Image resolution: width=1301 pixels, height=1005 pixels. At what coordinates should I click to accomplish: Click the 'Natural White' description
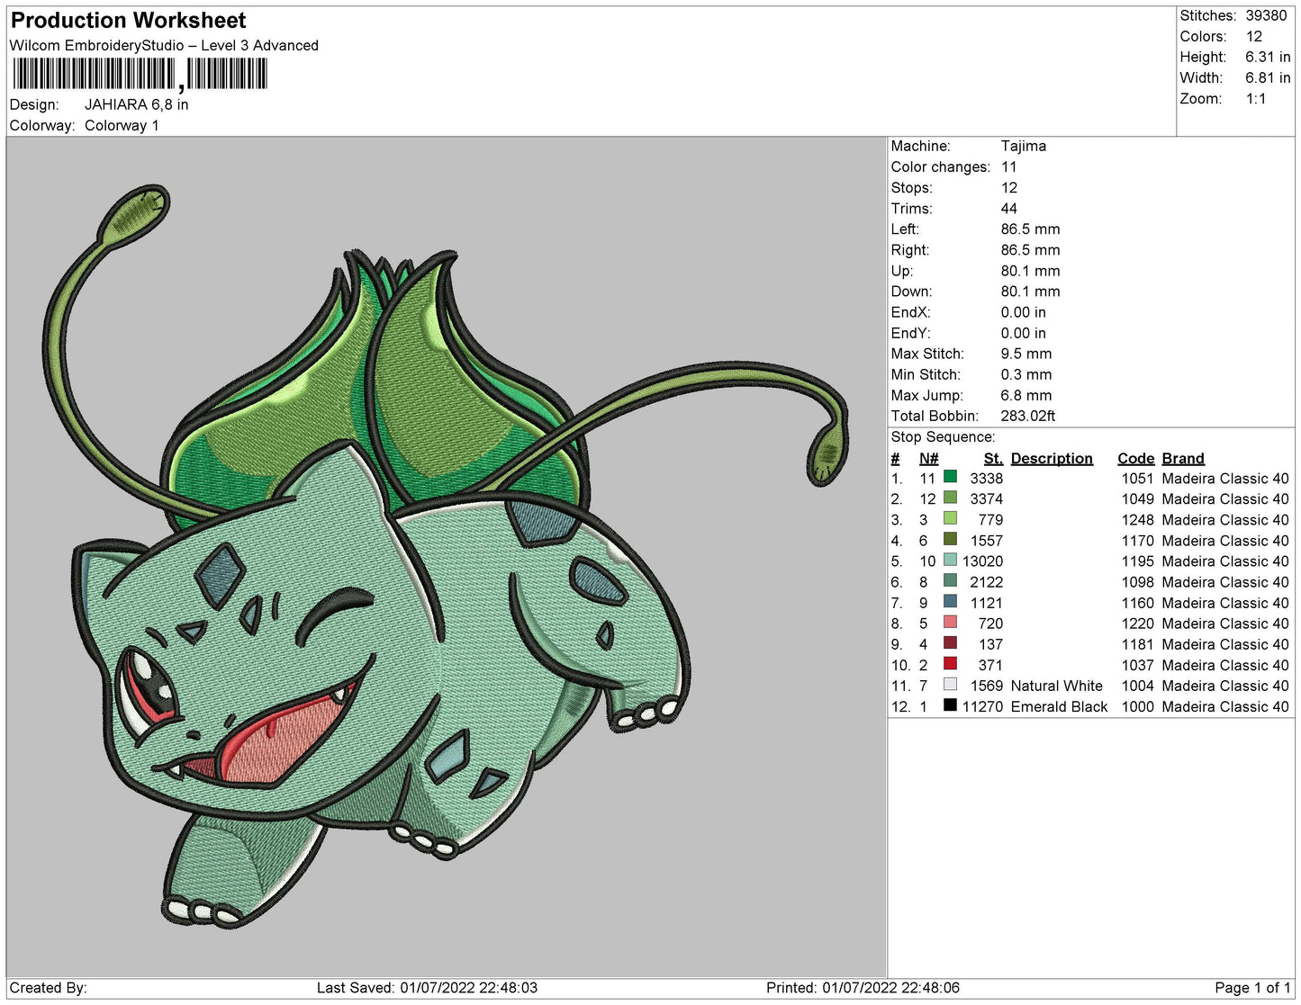tap(1056, 686)
